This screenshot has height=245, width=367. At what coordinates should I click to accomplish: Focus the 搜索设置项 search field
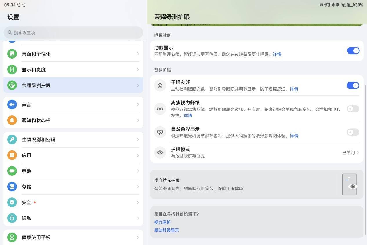73,32
